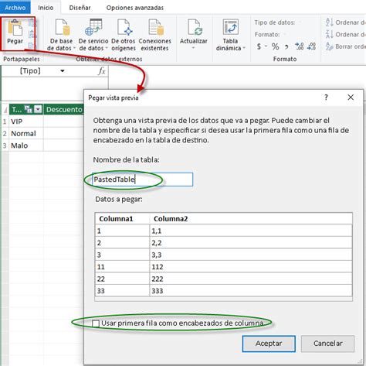The height and width of the screenshot is (366, 366).
Task: Apply currency format with dollar icon
Action: pos(259,46)
